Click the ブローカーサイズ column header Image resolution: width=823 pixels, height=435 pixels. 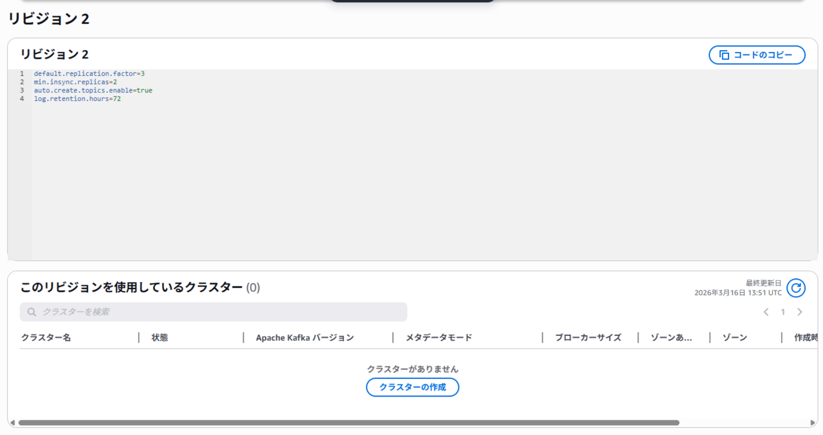(588, 338)
